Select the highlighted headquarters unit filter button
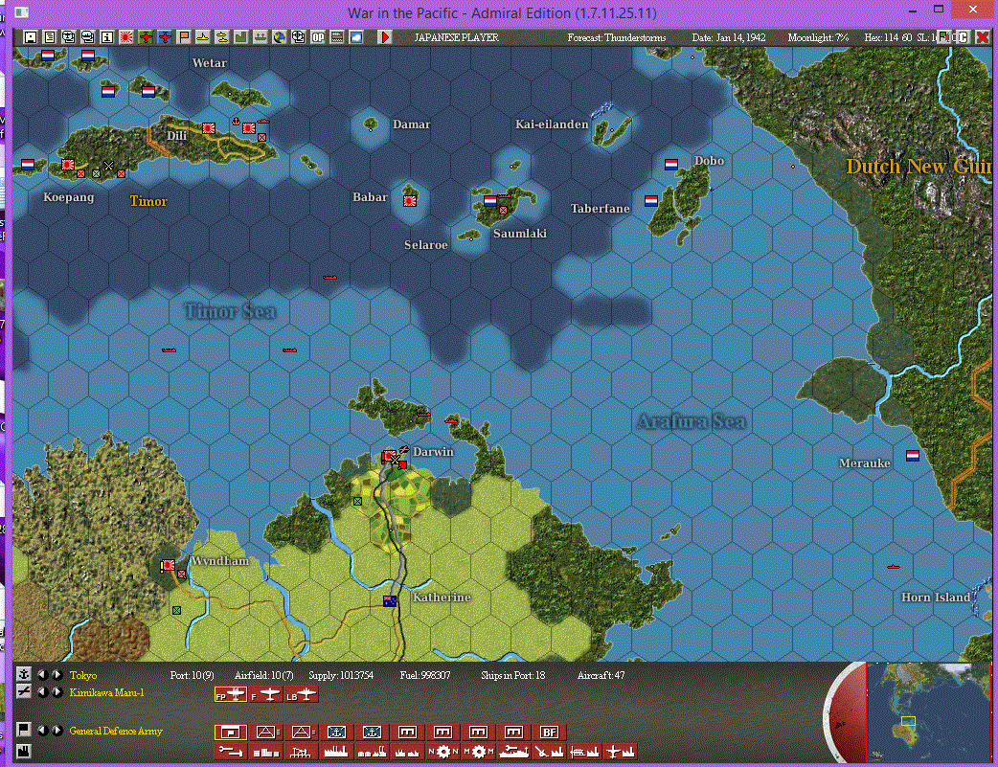This screenshot has width=998, height=767. 231,732
